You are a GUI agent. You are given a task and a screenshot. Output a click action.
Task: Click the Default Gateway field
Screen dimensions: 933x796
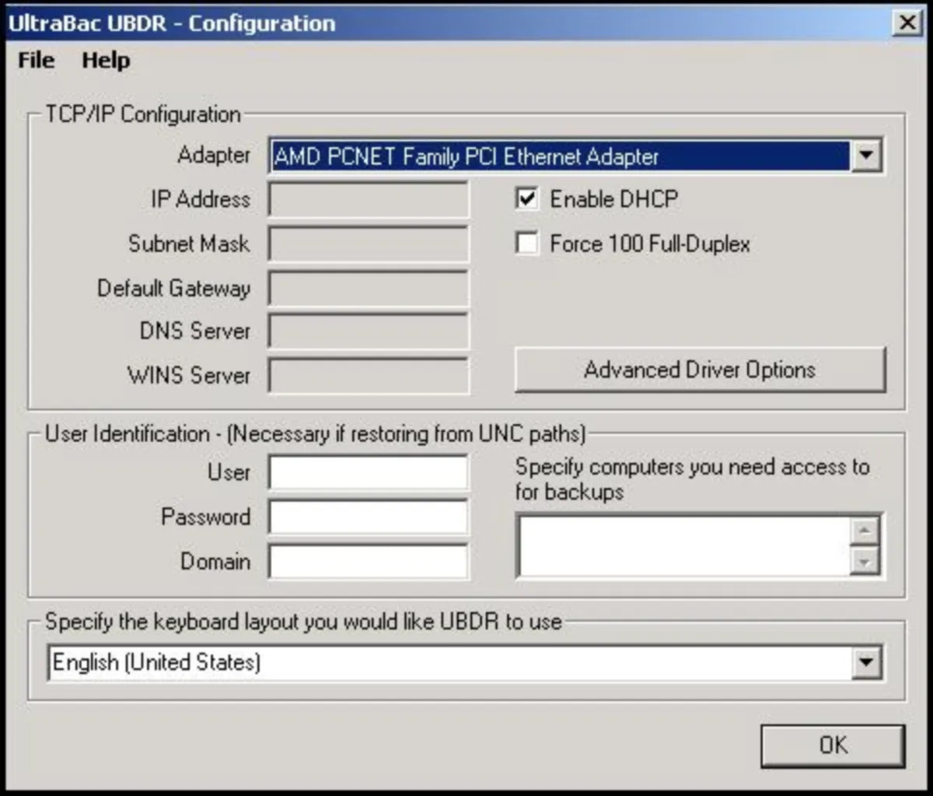coord(369,288)
